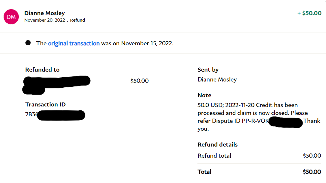Screen dimensions: 326x183
Task: Click the Refund details heading
Action: point(218,145)
